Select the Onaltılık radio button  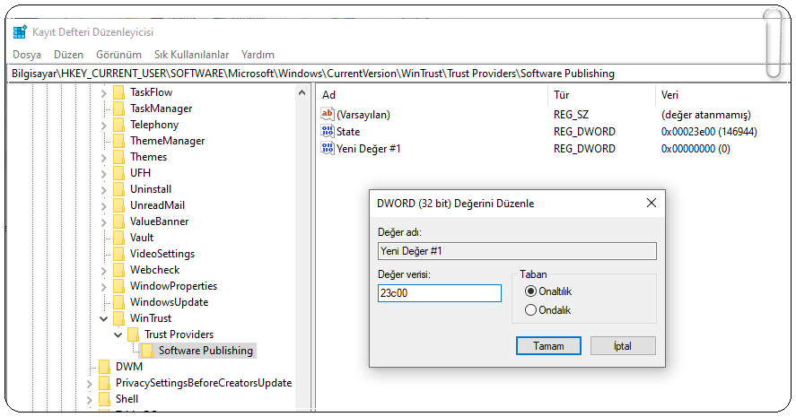[530, 291]
